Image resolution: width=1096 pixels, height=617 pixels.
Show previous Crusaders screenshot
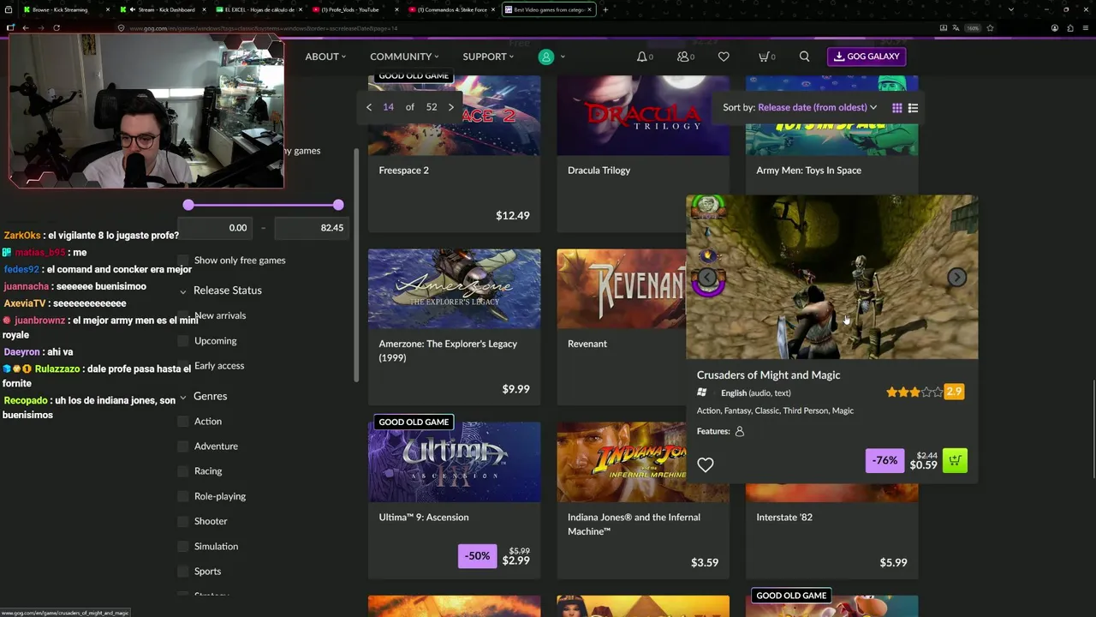coord(707,277)
